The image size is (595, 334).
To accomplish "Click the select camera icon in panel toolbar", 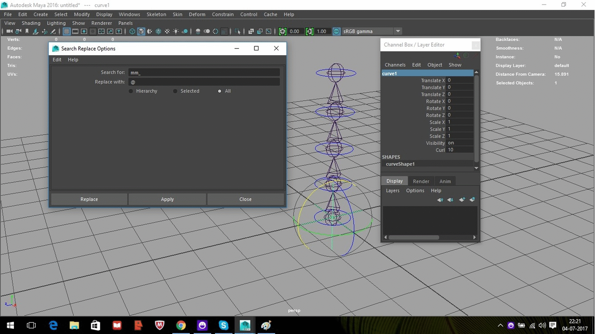I will (x=9, y=31).
